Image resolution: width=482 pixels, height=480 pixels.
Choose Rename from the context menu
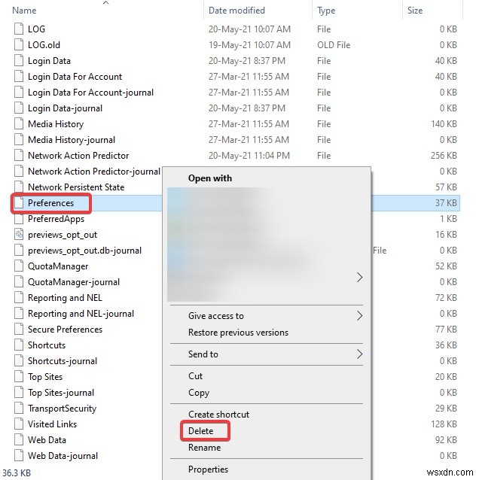(204, 448)
